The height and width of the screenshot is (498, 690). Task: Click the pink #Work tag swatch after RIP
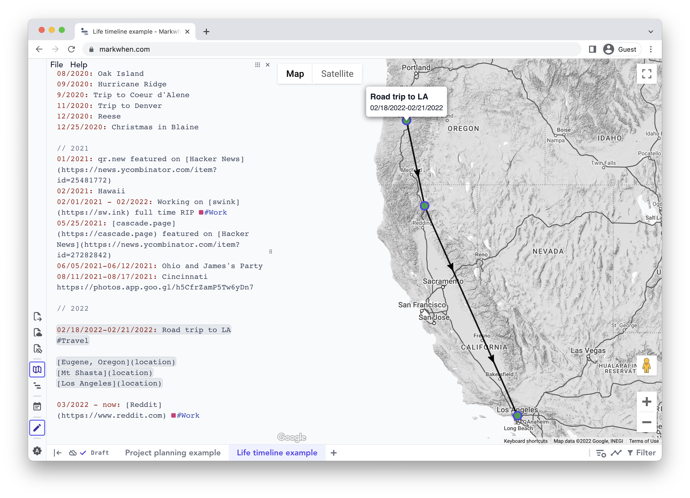pyautogui.click(x=201, y=213)
